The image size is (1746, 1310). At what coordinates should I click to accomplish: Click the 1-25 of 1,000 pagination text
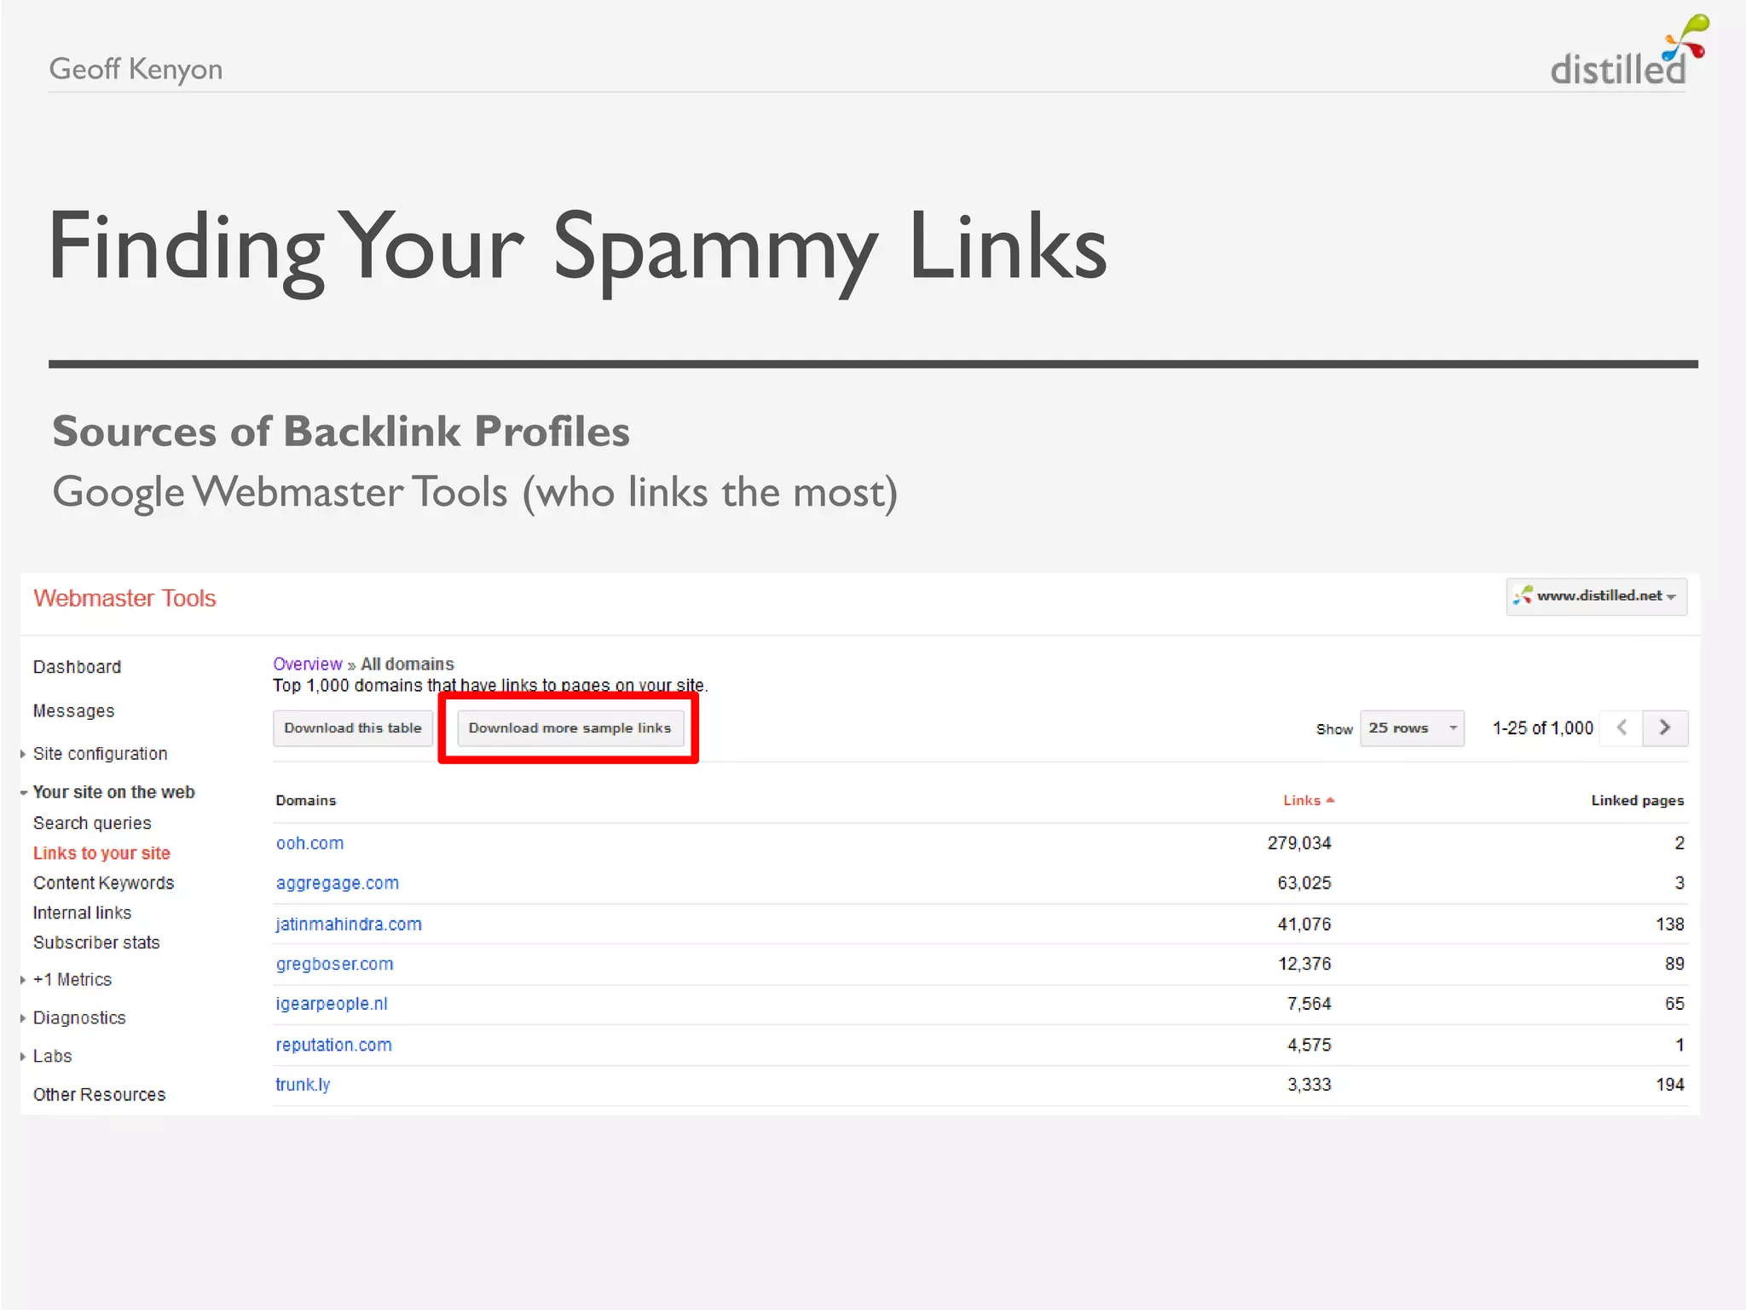[x=1543, y=728]
